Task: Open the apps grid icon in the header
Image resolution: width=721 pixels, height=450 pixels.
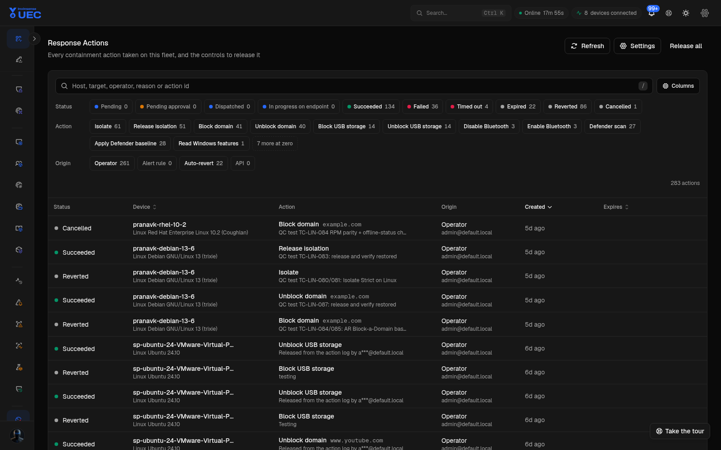Action: pos(705,13)
